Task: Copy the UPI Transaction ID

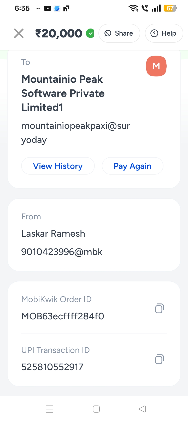Action: coord(159,359)
